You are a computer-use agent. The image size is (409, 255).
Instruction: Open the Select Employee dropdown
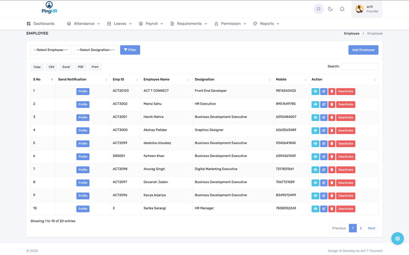pyautogui.click(x=51, y=50)
